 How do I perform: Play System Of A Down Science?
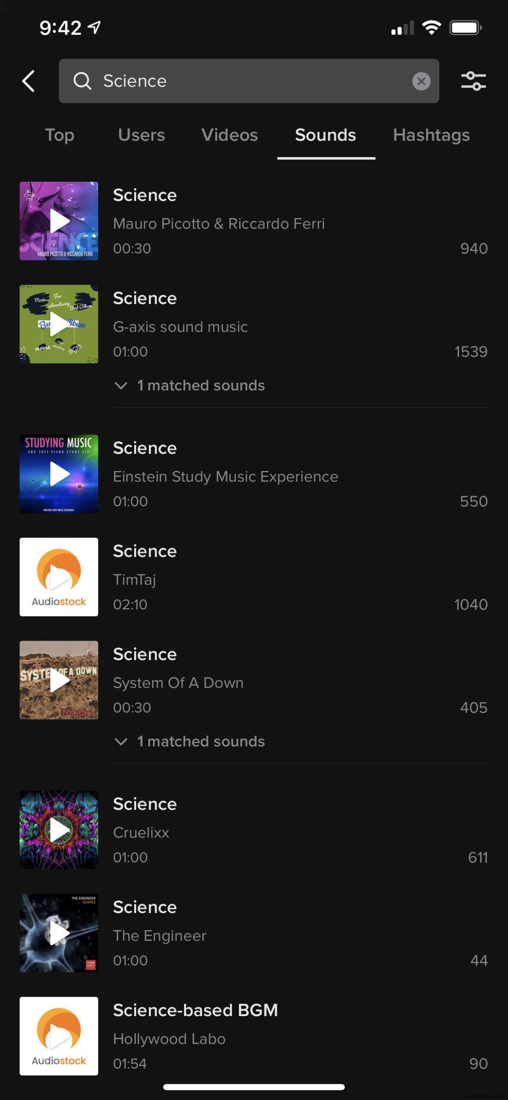coord(59,680)
